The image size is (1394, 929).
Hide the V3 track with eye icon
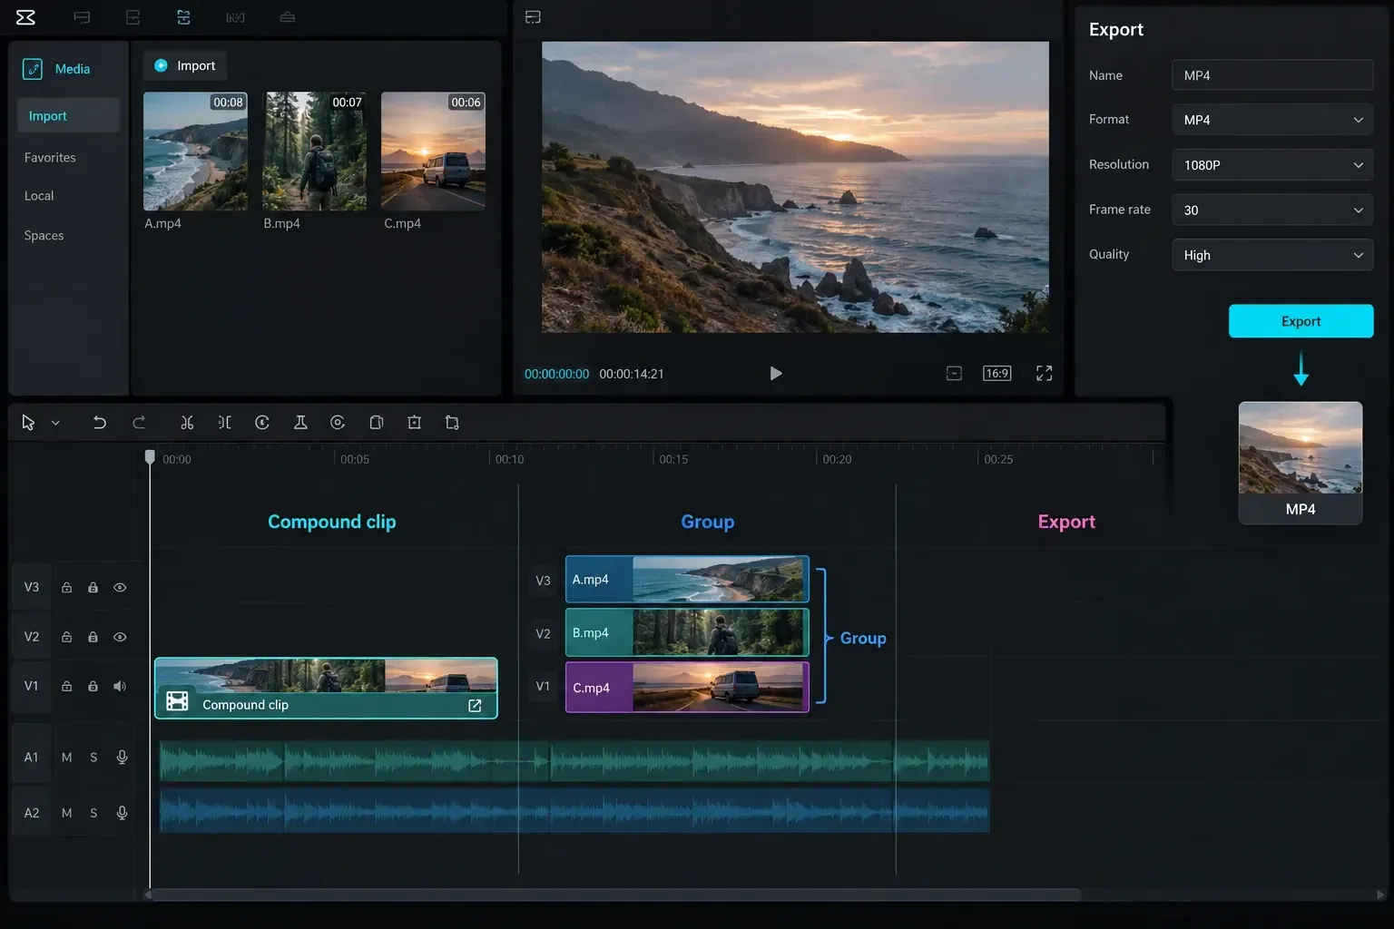(120, 588)
